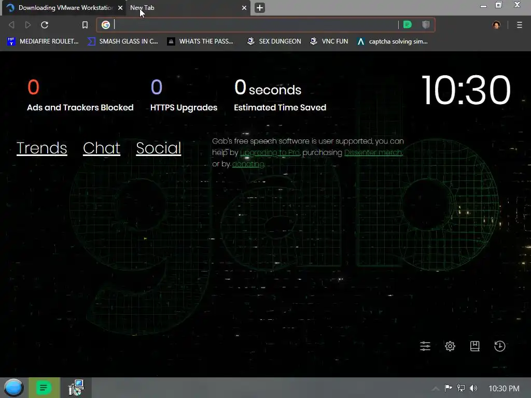Go back to previous page

pos(11,25)
